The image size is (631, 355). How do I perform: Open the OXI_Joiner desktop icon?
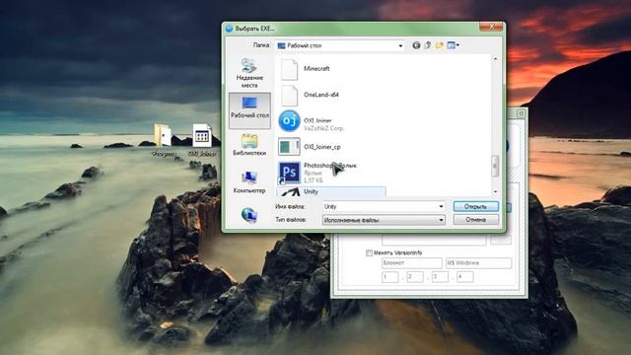(x=202, y=136)
